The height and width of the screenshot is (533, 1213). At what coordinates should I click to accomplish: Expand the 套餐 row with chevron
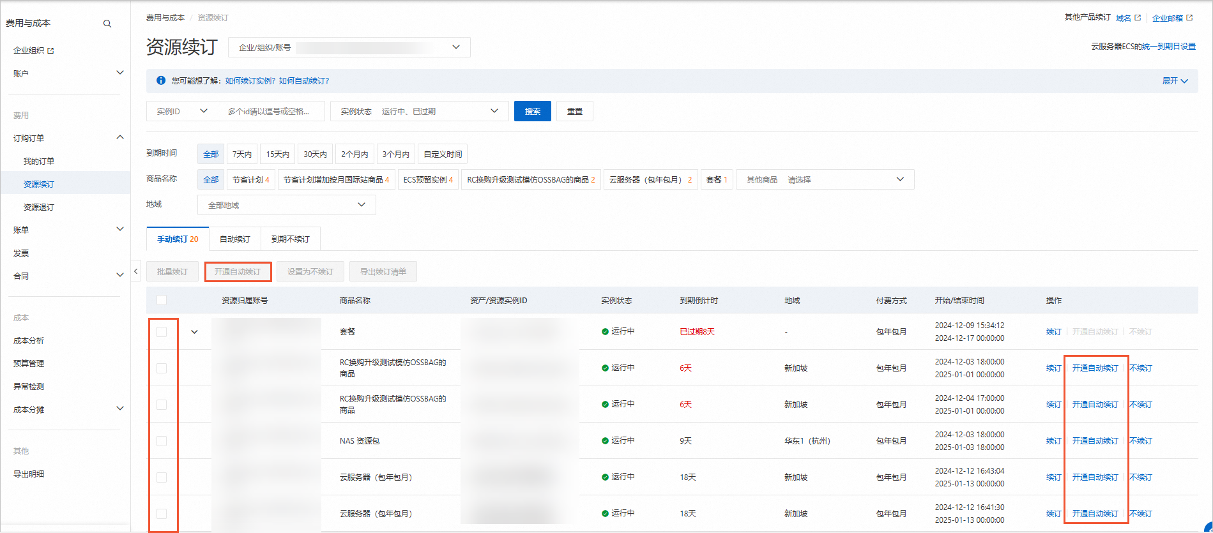click(x=194, y=332)
